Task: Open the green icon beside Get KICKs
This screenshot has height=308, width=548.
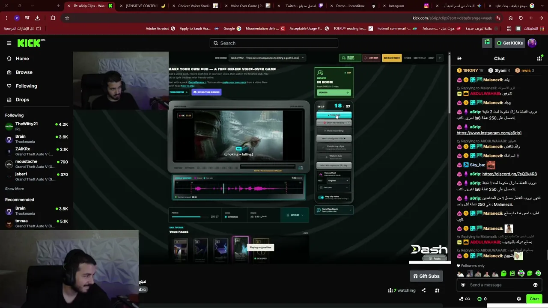Action: pos(487,43)
